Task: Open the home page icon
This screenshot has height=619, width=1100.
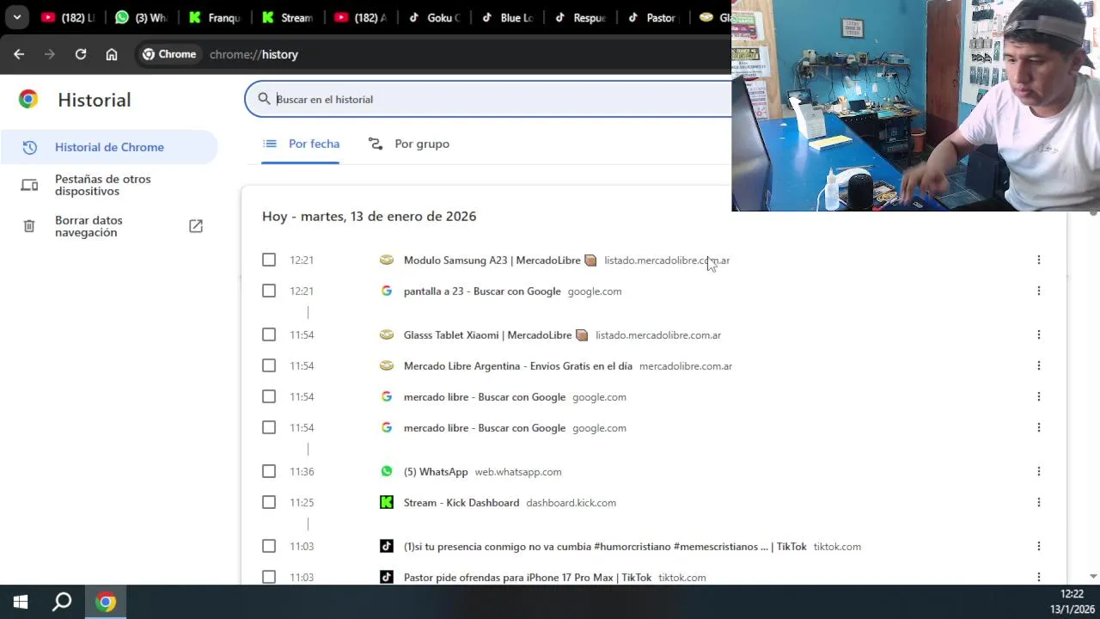Action: [x=112, y=54]
